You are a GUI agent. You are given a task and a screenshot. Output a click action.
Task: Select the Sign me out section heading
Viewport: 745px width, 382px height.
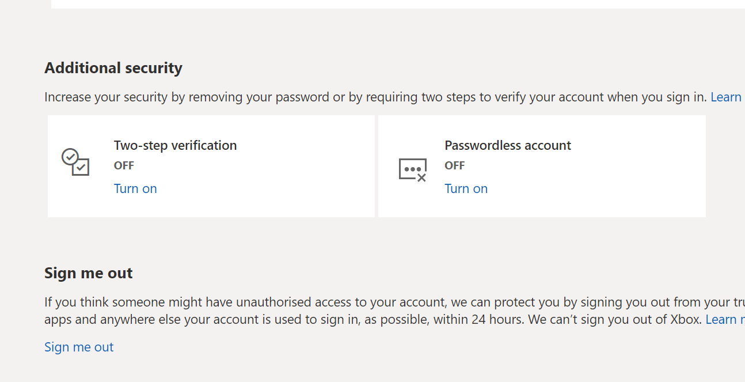tap(88, 273)
